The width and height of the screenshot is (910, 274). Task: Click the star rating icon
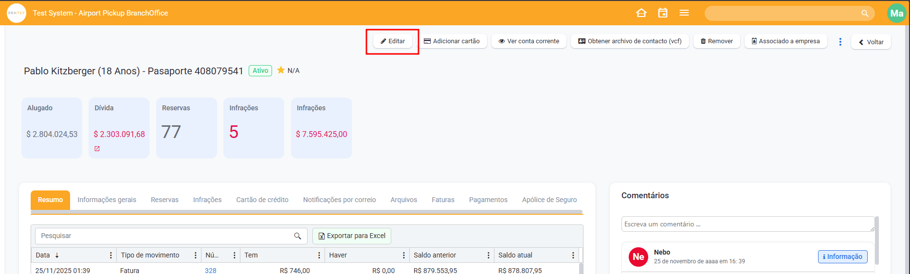(281, 70)
